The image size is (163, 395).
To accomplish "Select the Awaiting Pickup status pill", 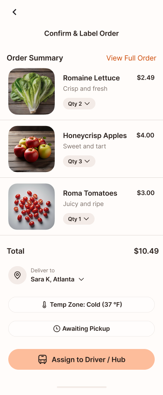I will click(x=81, y=329).
